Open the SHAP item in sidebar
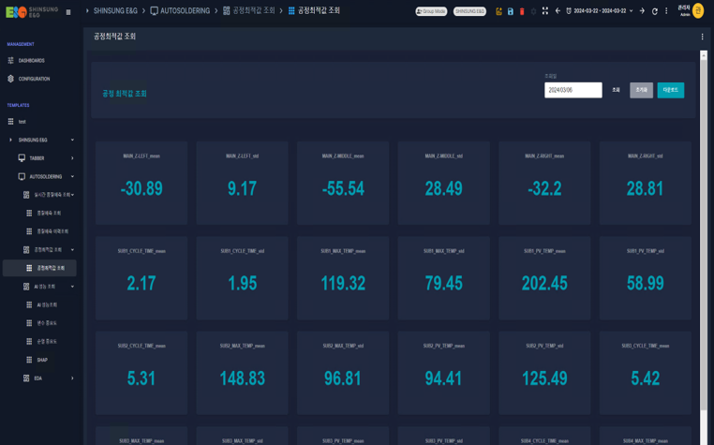 pos(42,360)
